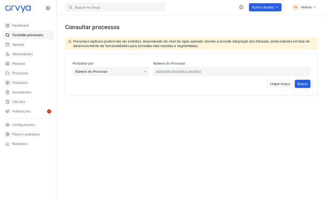Click the Cálculos calculator icon
This screenshot has width=328, height=200.
(8, 102)
